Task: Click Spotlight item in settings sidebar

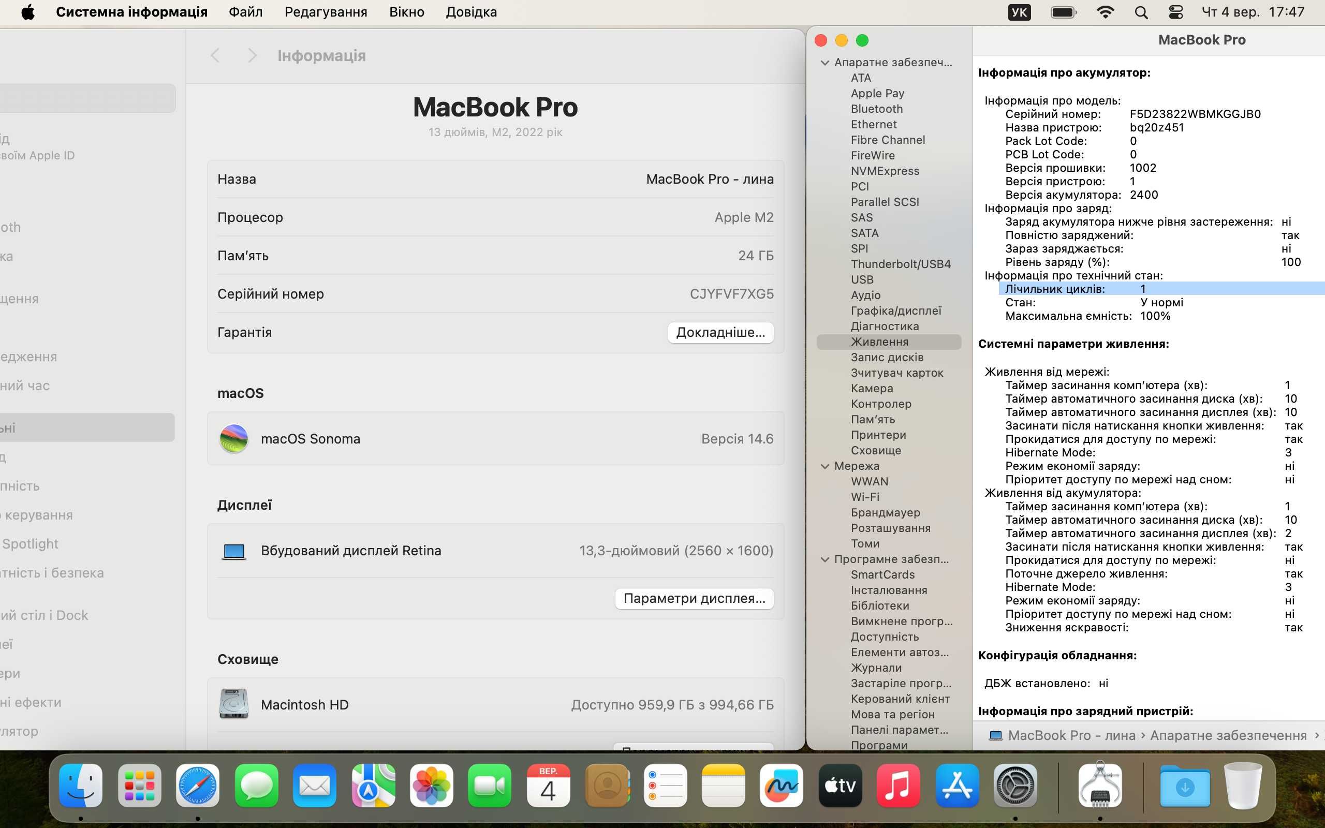Action: [30, 544]
